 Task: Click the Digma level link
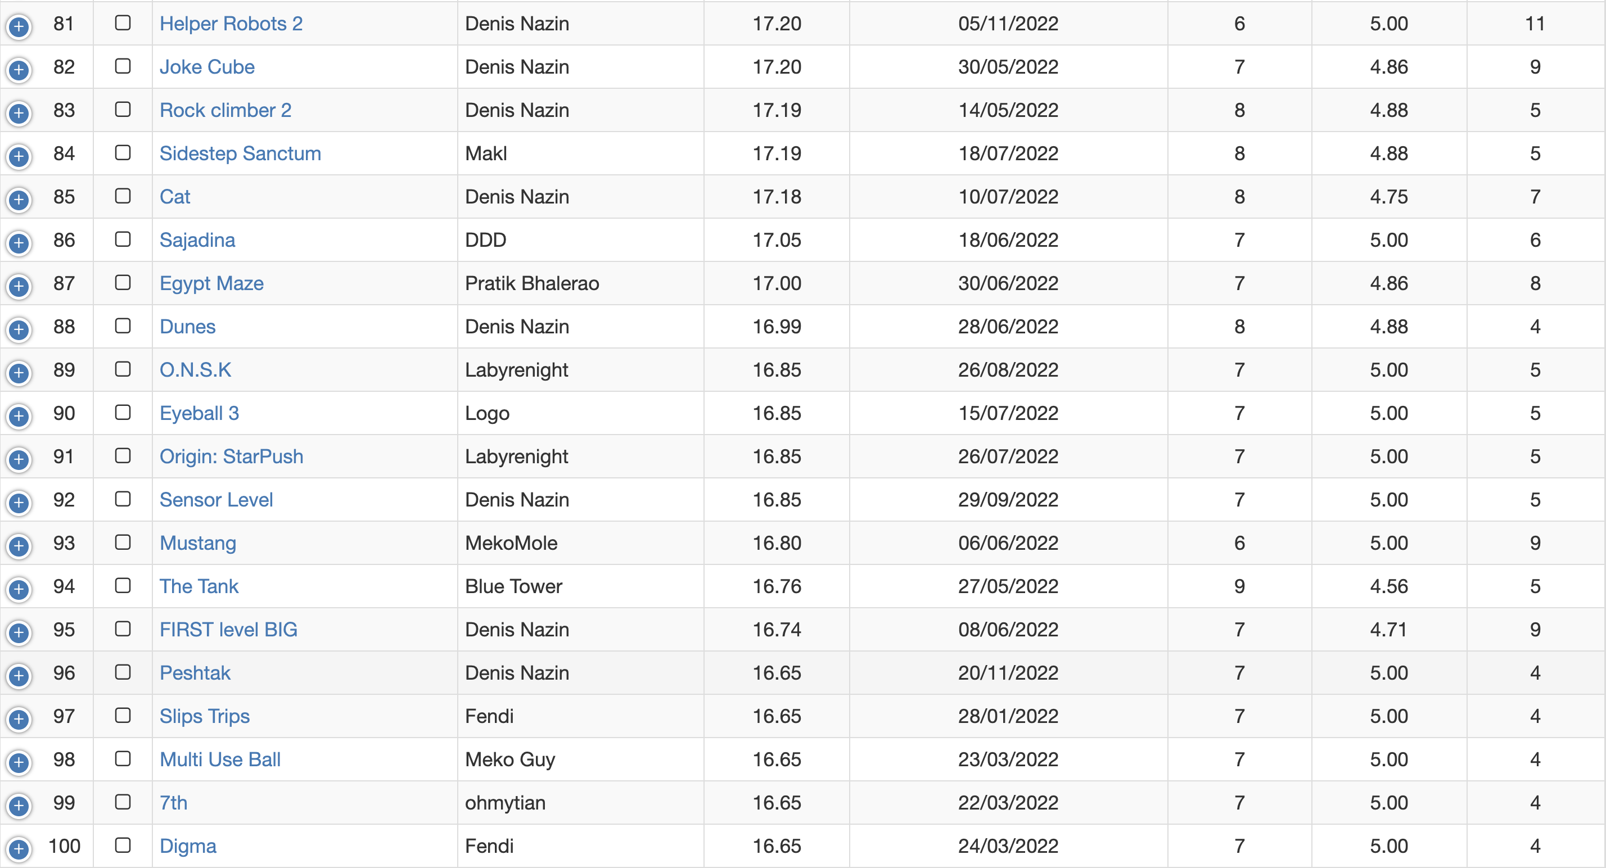tap(188, 846)
